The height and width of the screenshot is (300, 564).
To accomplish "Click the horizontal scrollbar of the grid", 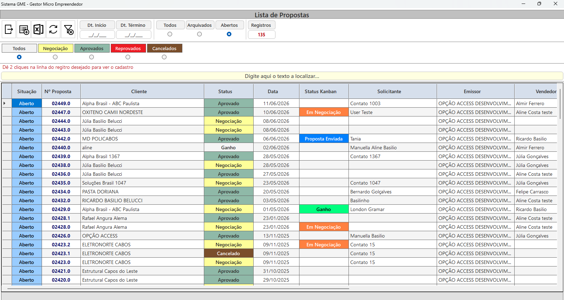I will [x=178, y=289].
